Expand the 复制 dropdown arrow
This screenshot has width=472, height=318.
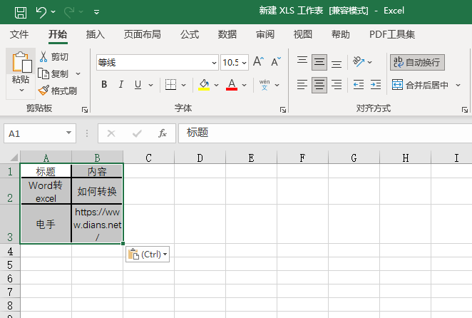[78, 73]
